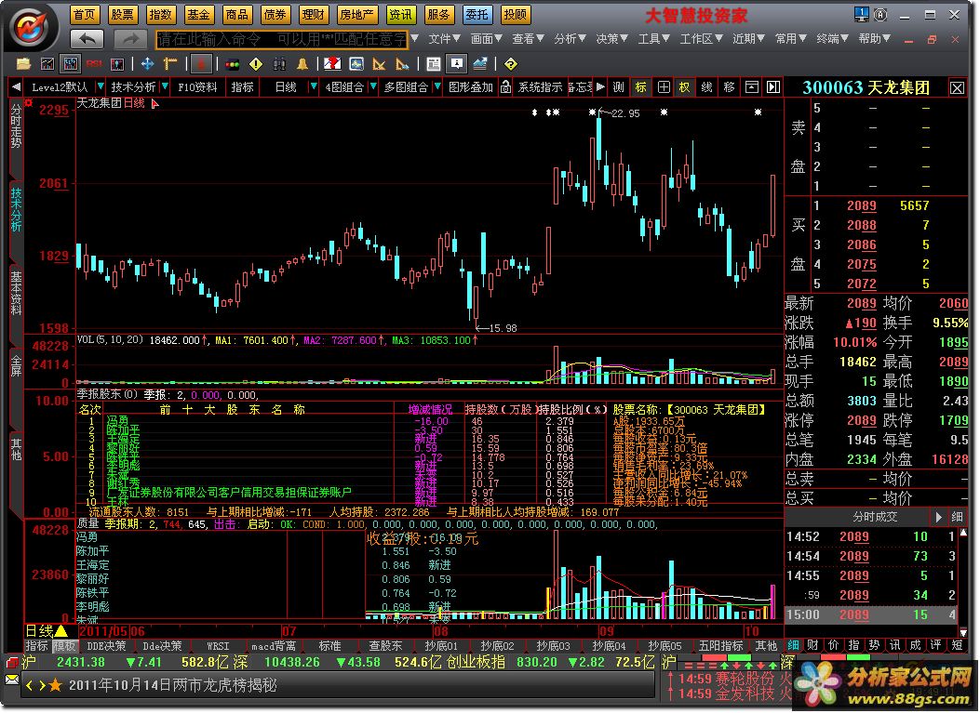Expand the 技术分析 dropdown arrow
Viewport: 980px width, 713px height.
tap(165, 86)
